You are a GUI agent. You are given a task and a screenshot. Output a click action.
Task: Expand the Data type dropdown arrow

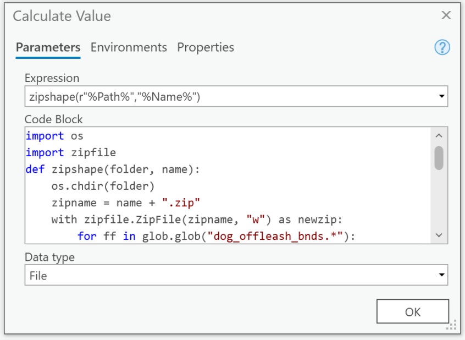(442, 275)
